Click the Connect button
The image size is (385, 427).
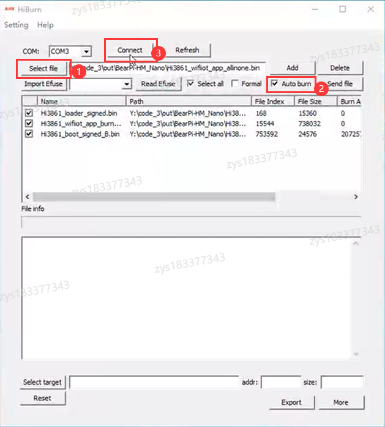click(x=130, y=50)
